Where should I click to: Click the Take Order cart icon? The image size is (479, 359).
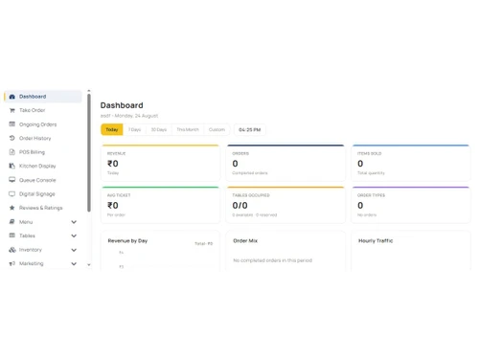[x=12, y=110]
